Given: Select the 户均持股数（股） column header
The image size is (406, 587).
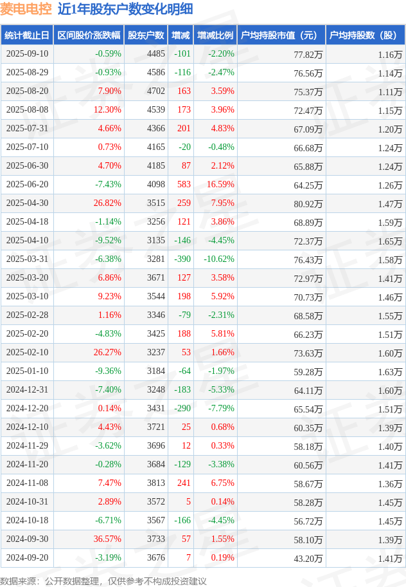Looking at the screenshot, I should tap(364, 35).
